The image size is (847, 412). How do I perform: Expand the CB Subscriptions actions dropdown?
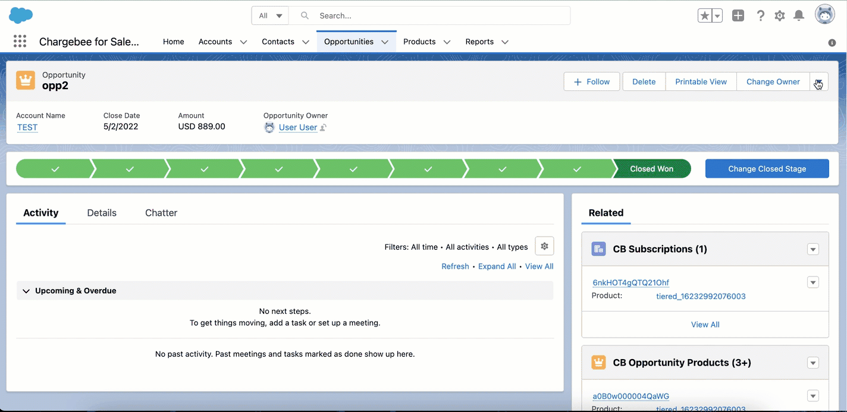(813, 249)
